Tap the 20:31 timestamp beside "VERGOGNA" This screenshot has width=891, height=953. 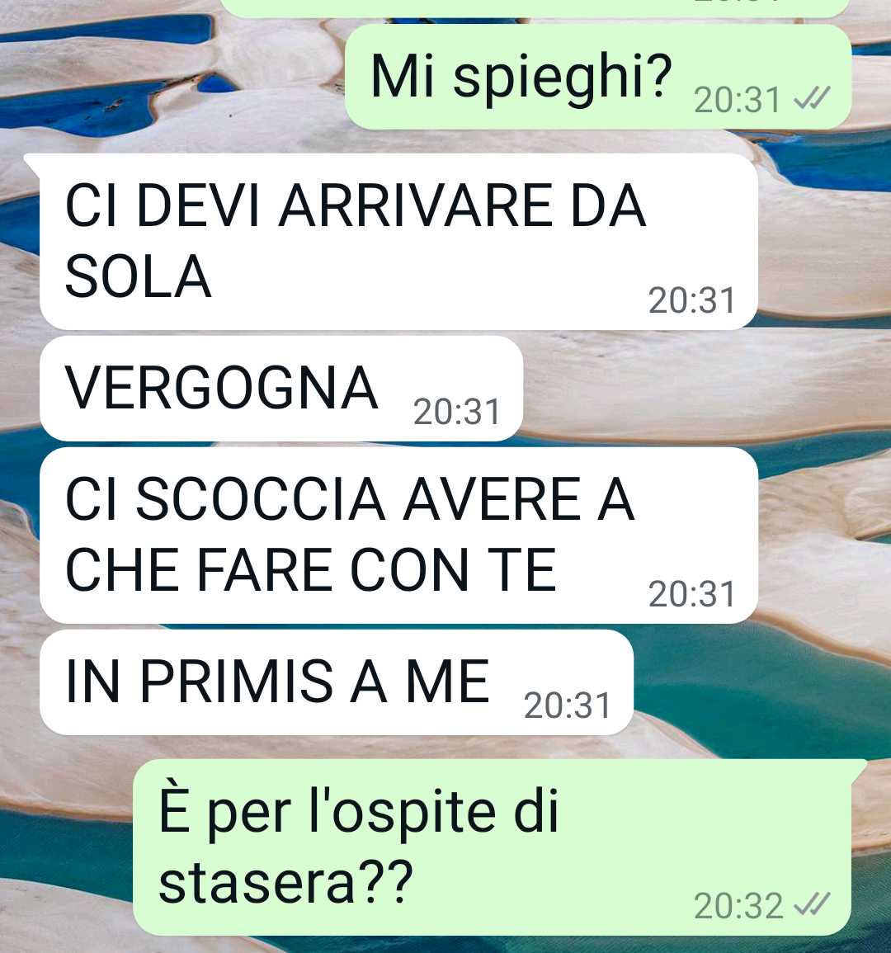click(456, 412)
